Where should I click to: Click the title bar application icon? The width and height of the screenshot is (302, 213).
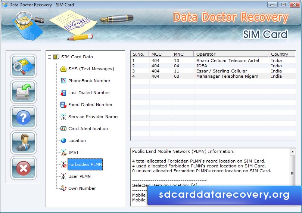coord(4,4)
